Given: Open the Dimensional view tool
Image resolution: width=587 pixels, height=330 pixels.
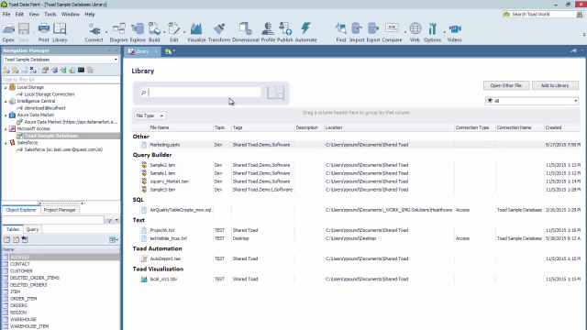Looking at the screenshot, I should 246,32.
